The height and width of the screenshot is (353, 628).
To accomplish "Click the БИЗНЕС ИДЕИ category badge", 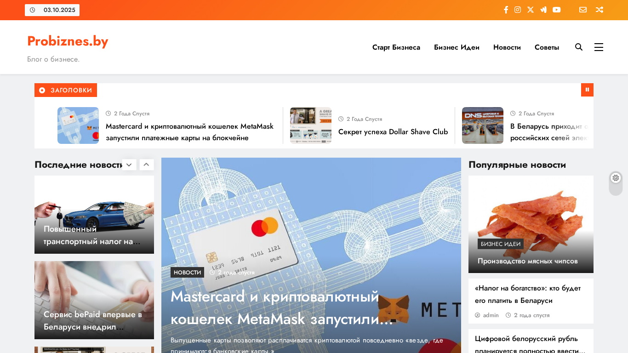I will tap(501, 244).
